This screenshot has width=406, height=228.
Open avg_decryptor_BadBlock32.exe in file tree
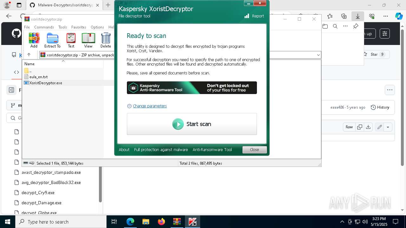tap(51, 183)
